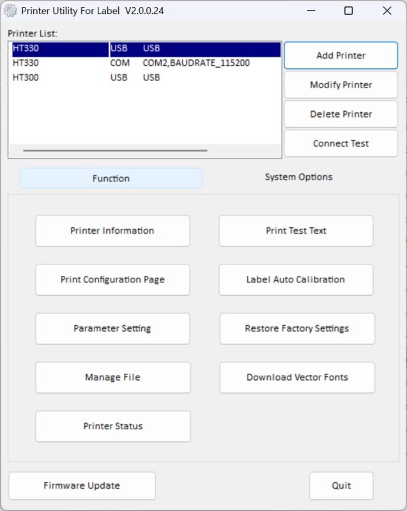This screenshot has width=407, height=511.
Task: Click the Add Printer button
Action: click(x=341, y=56)
